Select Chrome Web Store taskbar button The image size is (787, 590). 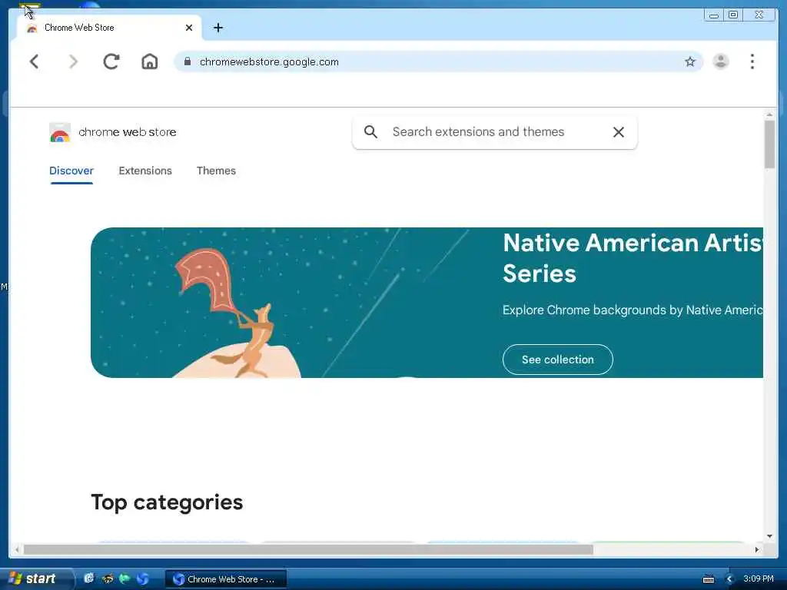[x=226, y=579]
